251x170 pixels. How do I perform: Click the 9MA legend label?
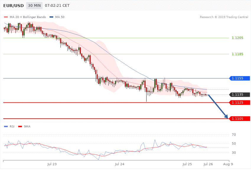tap(27, 127)
